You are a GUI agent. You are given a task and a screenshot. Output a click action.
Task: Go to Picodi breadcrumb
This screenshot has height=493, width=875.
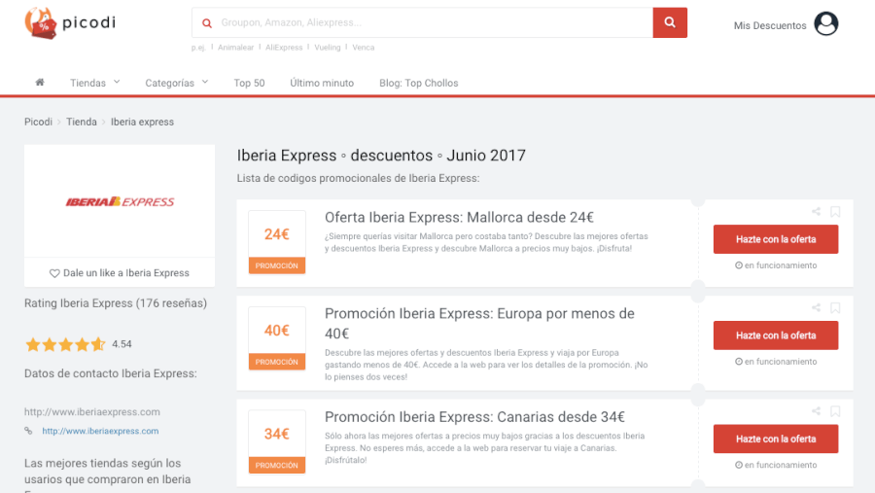point(38,122)
